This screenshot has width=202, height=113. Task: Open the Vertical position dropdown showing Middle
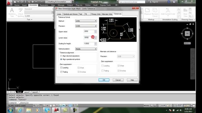tap(86, 49)
